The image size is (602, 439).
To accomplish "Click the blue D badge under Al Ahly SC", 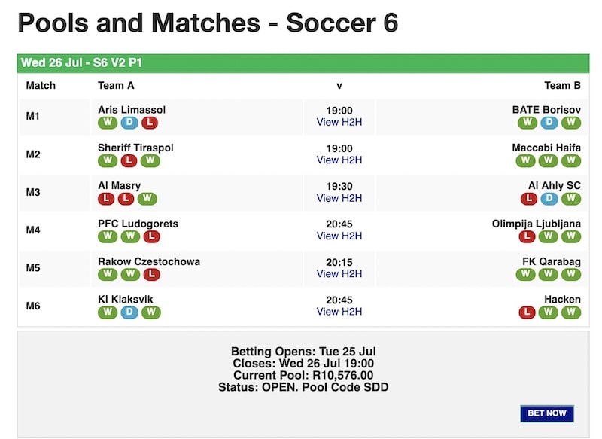I will (x=548, y=197).
